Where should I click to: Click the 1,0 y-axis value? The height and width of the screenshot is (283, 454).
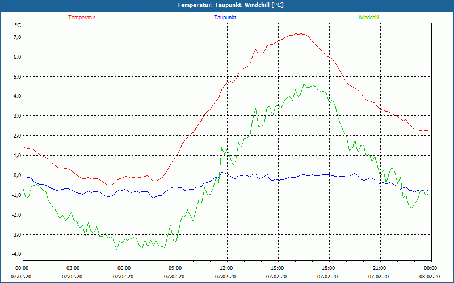point(18,156)
